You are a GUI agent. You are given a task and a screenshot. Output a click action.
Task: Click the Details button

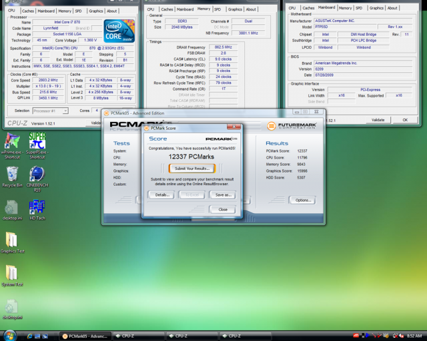tap(162, 194)
